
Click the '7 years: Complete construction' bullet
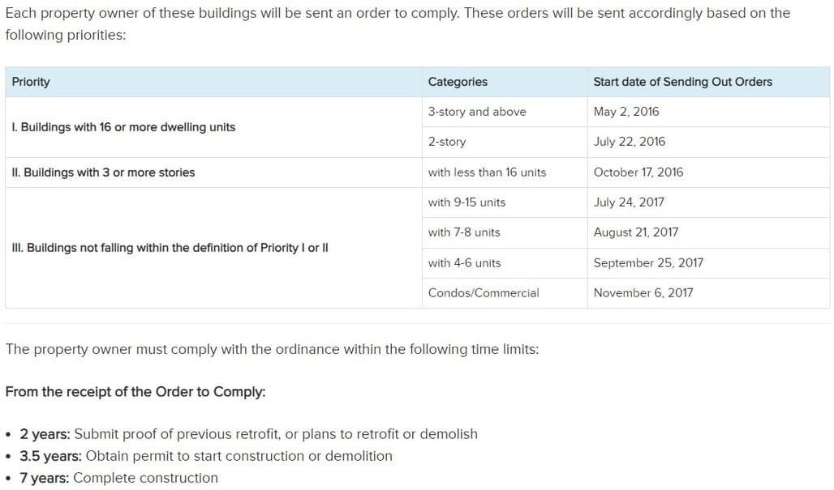click(x=118, y=478)
